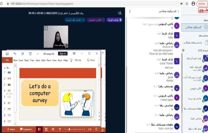Image resolution: width=208 pixels, height=133 pixels.
Task: Open the Transitions ribbon tab
Action: tap(32, 60)
